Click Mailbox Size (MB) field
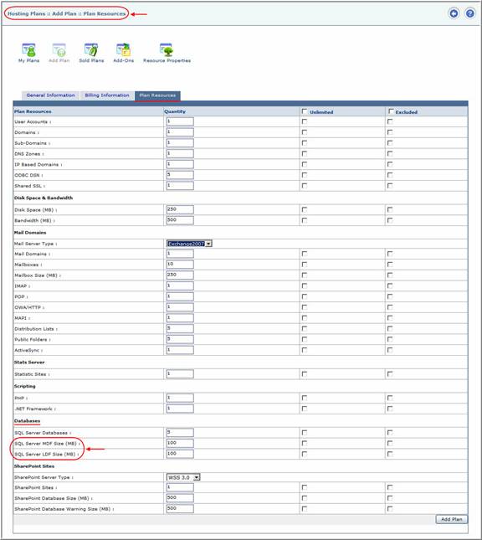 coord(180,275)
